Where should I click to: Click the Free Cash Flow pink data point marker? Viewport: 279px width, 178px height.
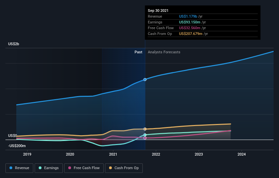tap(145, 138)
